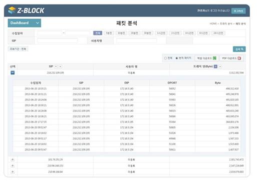The height and width of the screenshot is (184, 257).
Task: Select the 현재 페이지 radio button
Action: click(x=177, y=58)
